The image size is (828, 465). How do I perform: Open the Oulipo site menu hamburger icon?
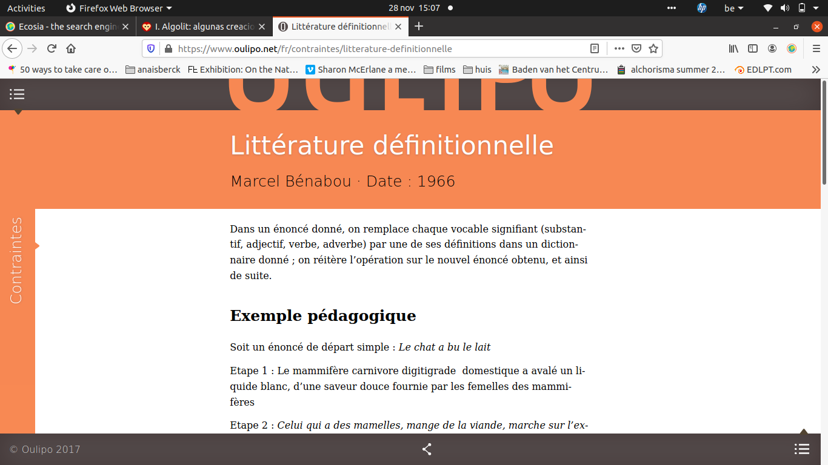pyautogui.click(x=17, y=94)
